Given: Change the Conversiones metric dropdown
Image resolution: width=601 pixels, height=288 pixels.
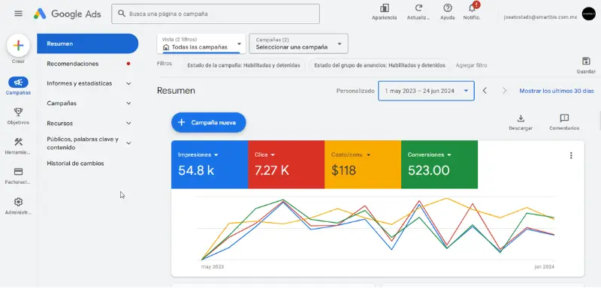Looking at the screenshot, I should click(x=430, y=155).
